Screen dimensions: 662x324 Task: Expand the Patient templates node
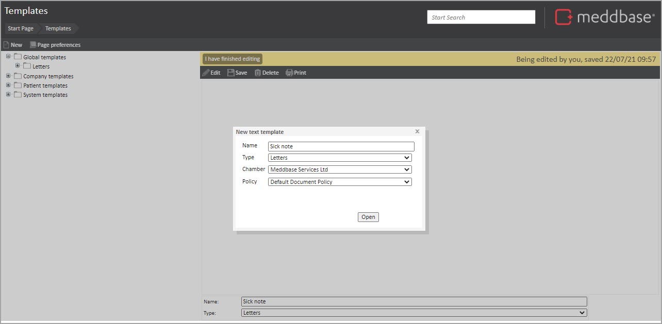[8, 85]
